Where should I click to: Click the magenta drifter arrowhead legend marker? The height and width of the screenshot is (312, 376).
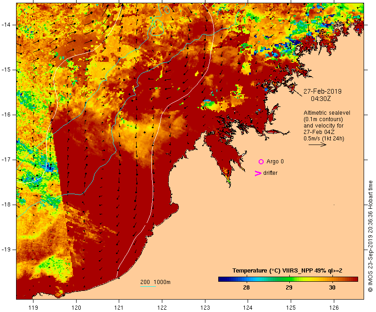pyautogui.click(x=258, y=173)
